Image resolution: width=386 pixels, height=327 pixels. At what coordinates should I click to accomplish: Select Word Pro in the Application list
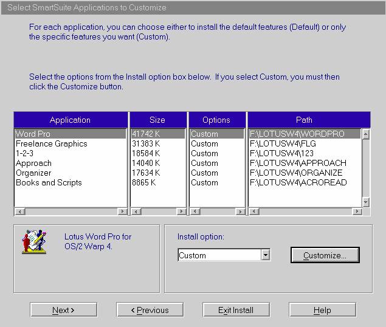click(x=71, y=134)
